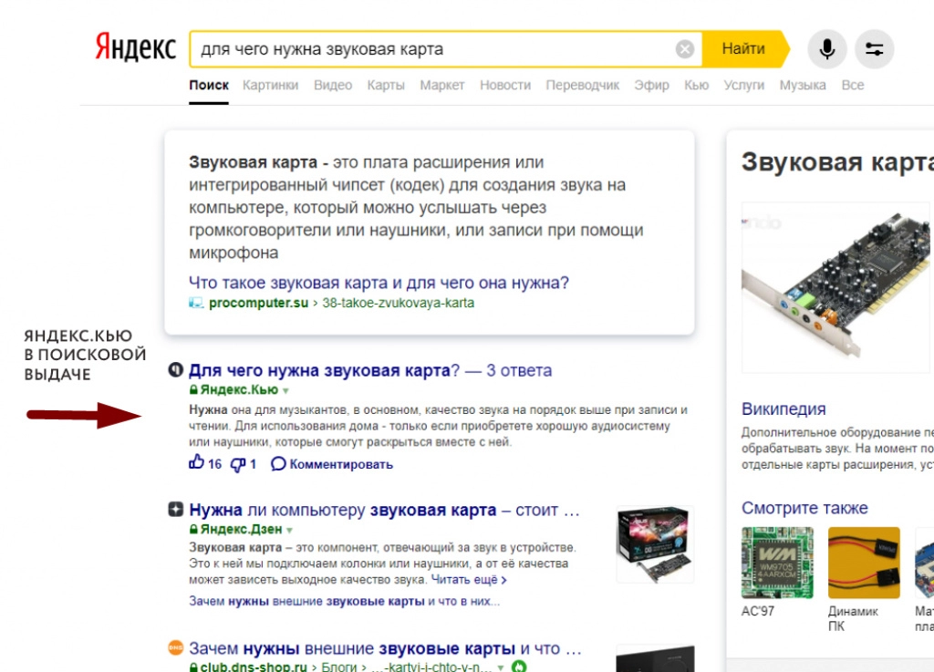Click the Комментировать link

point(341,464)
